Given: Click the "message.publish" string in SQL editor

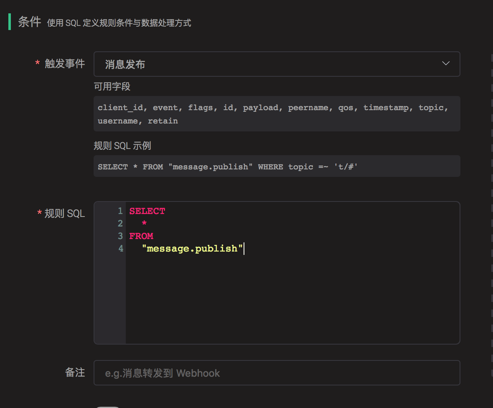Looking at the screenshot, I should pos(192,249).
